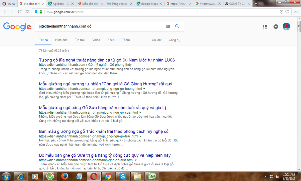Close the site:dienlanht tab
Viewport: 301px width, 181px height.
point(44,4)
